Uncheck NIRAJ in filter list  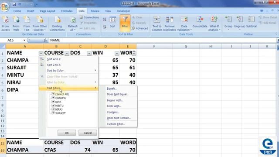[x=53, y=109]
